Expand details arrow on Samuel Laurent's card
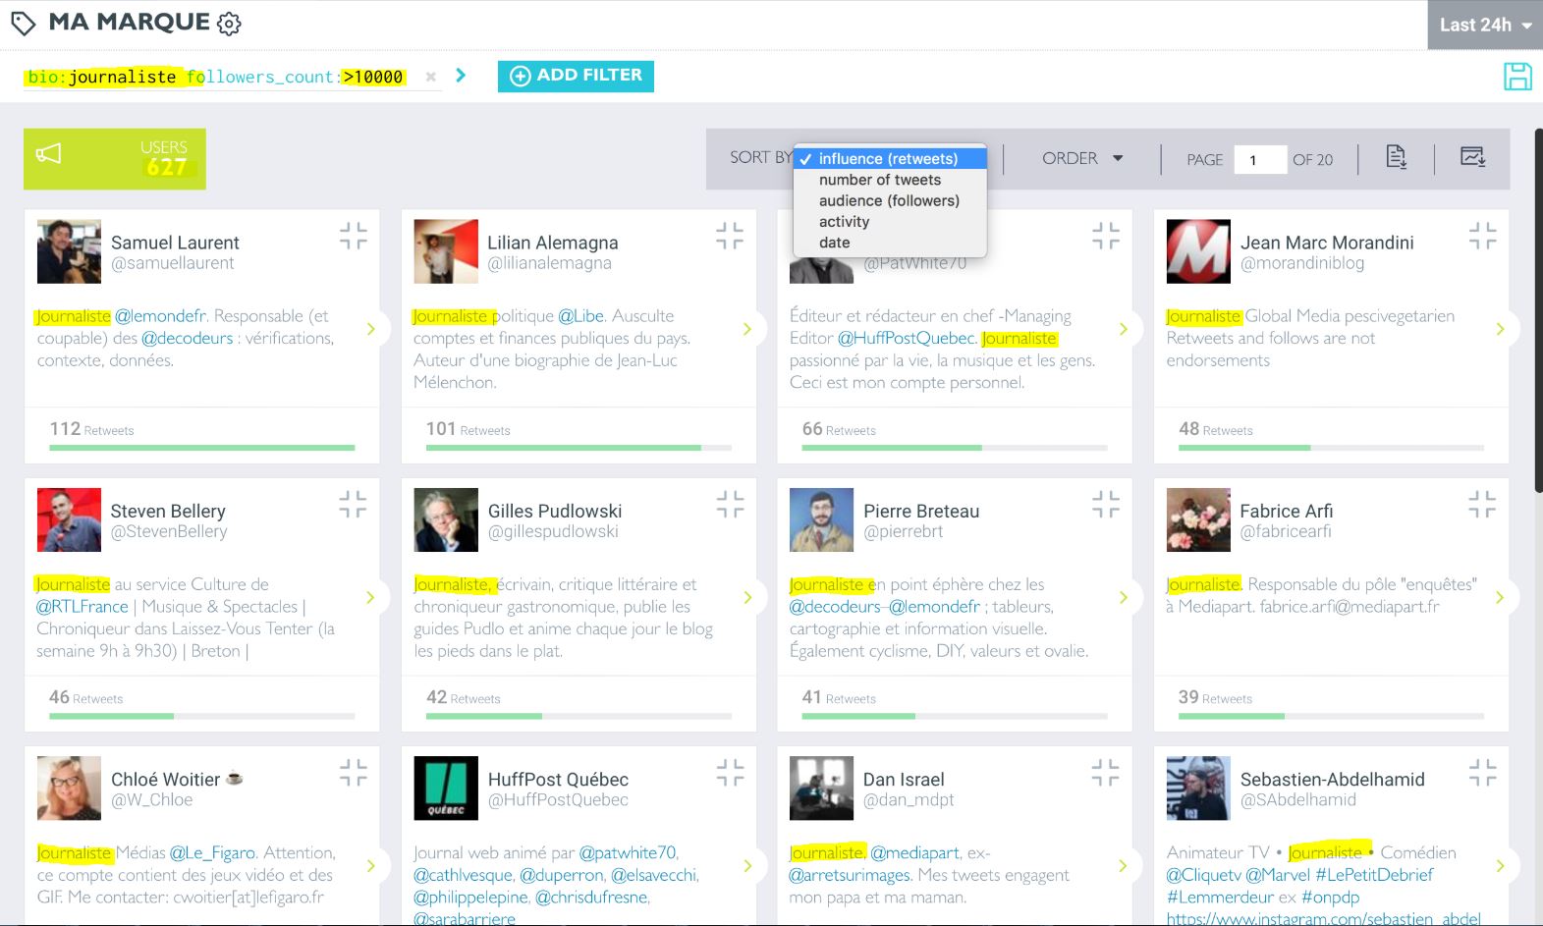 point(370,329)
